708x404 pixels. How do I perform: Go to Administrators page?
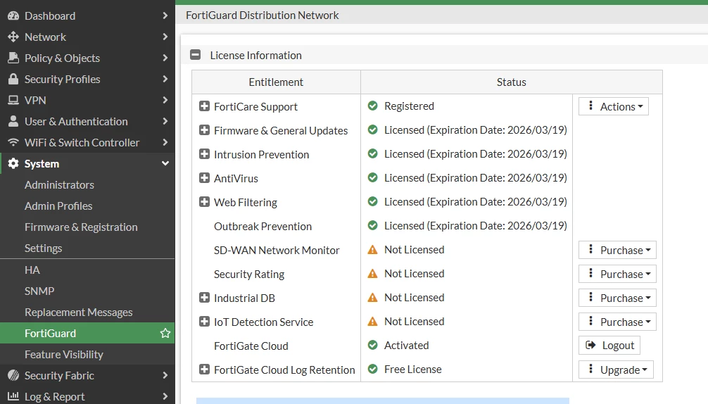pyautogui.click(x=87, y=184)
